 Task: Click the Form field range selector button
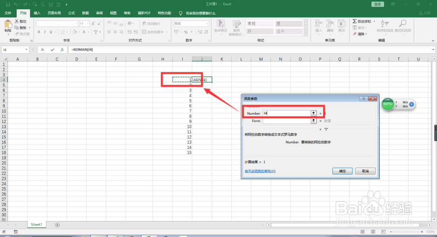click(x=313, y=120)
